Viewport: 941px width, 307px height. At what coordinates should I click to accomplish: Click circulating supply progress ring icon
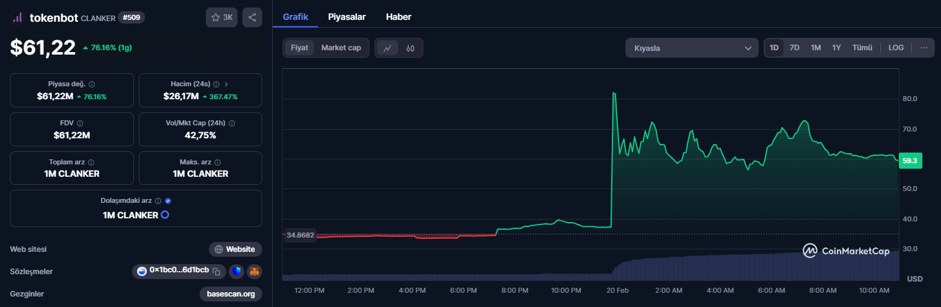tap(165, 215)
